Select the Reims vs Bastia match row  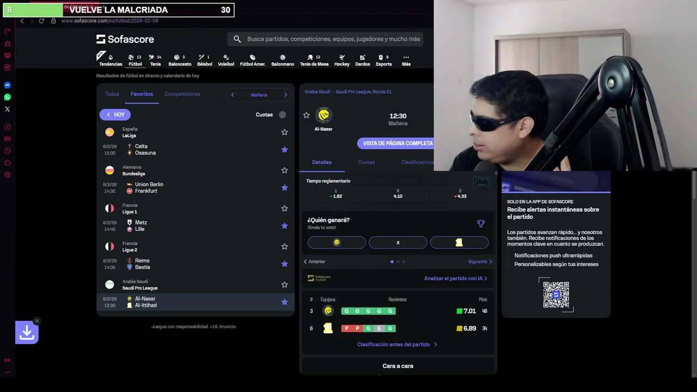(x=195, y=264)
